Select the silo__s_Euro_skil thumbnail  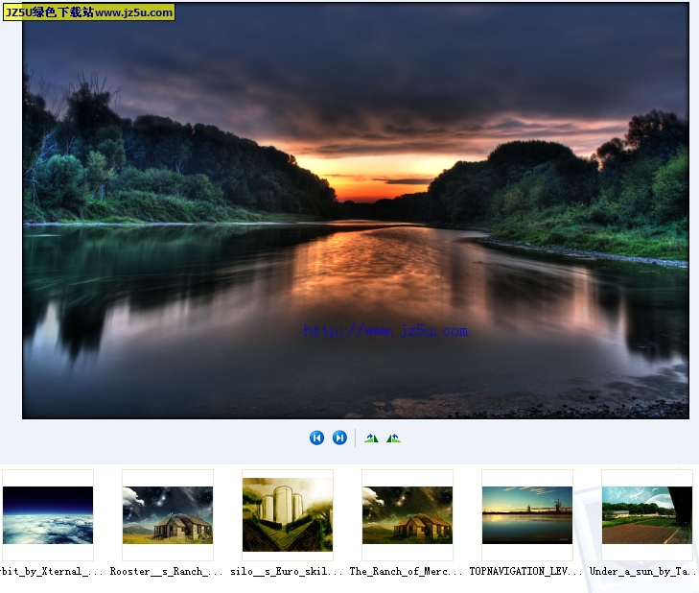[x=288, y=515]
